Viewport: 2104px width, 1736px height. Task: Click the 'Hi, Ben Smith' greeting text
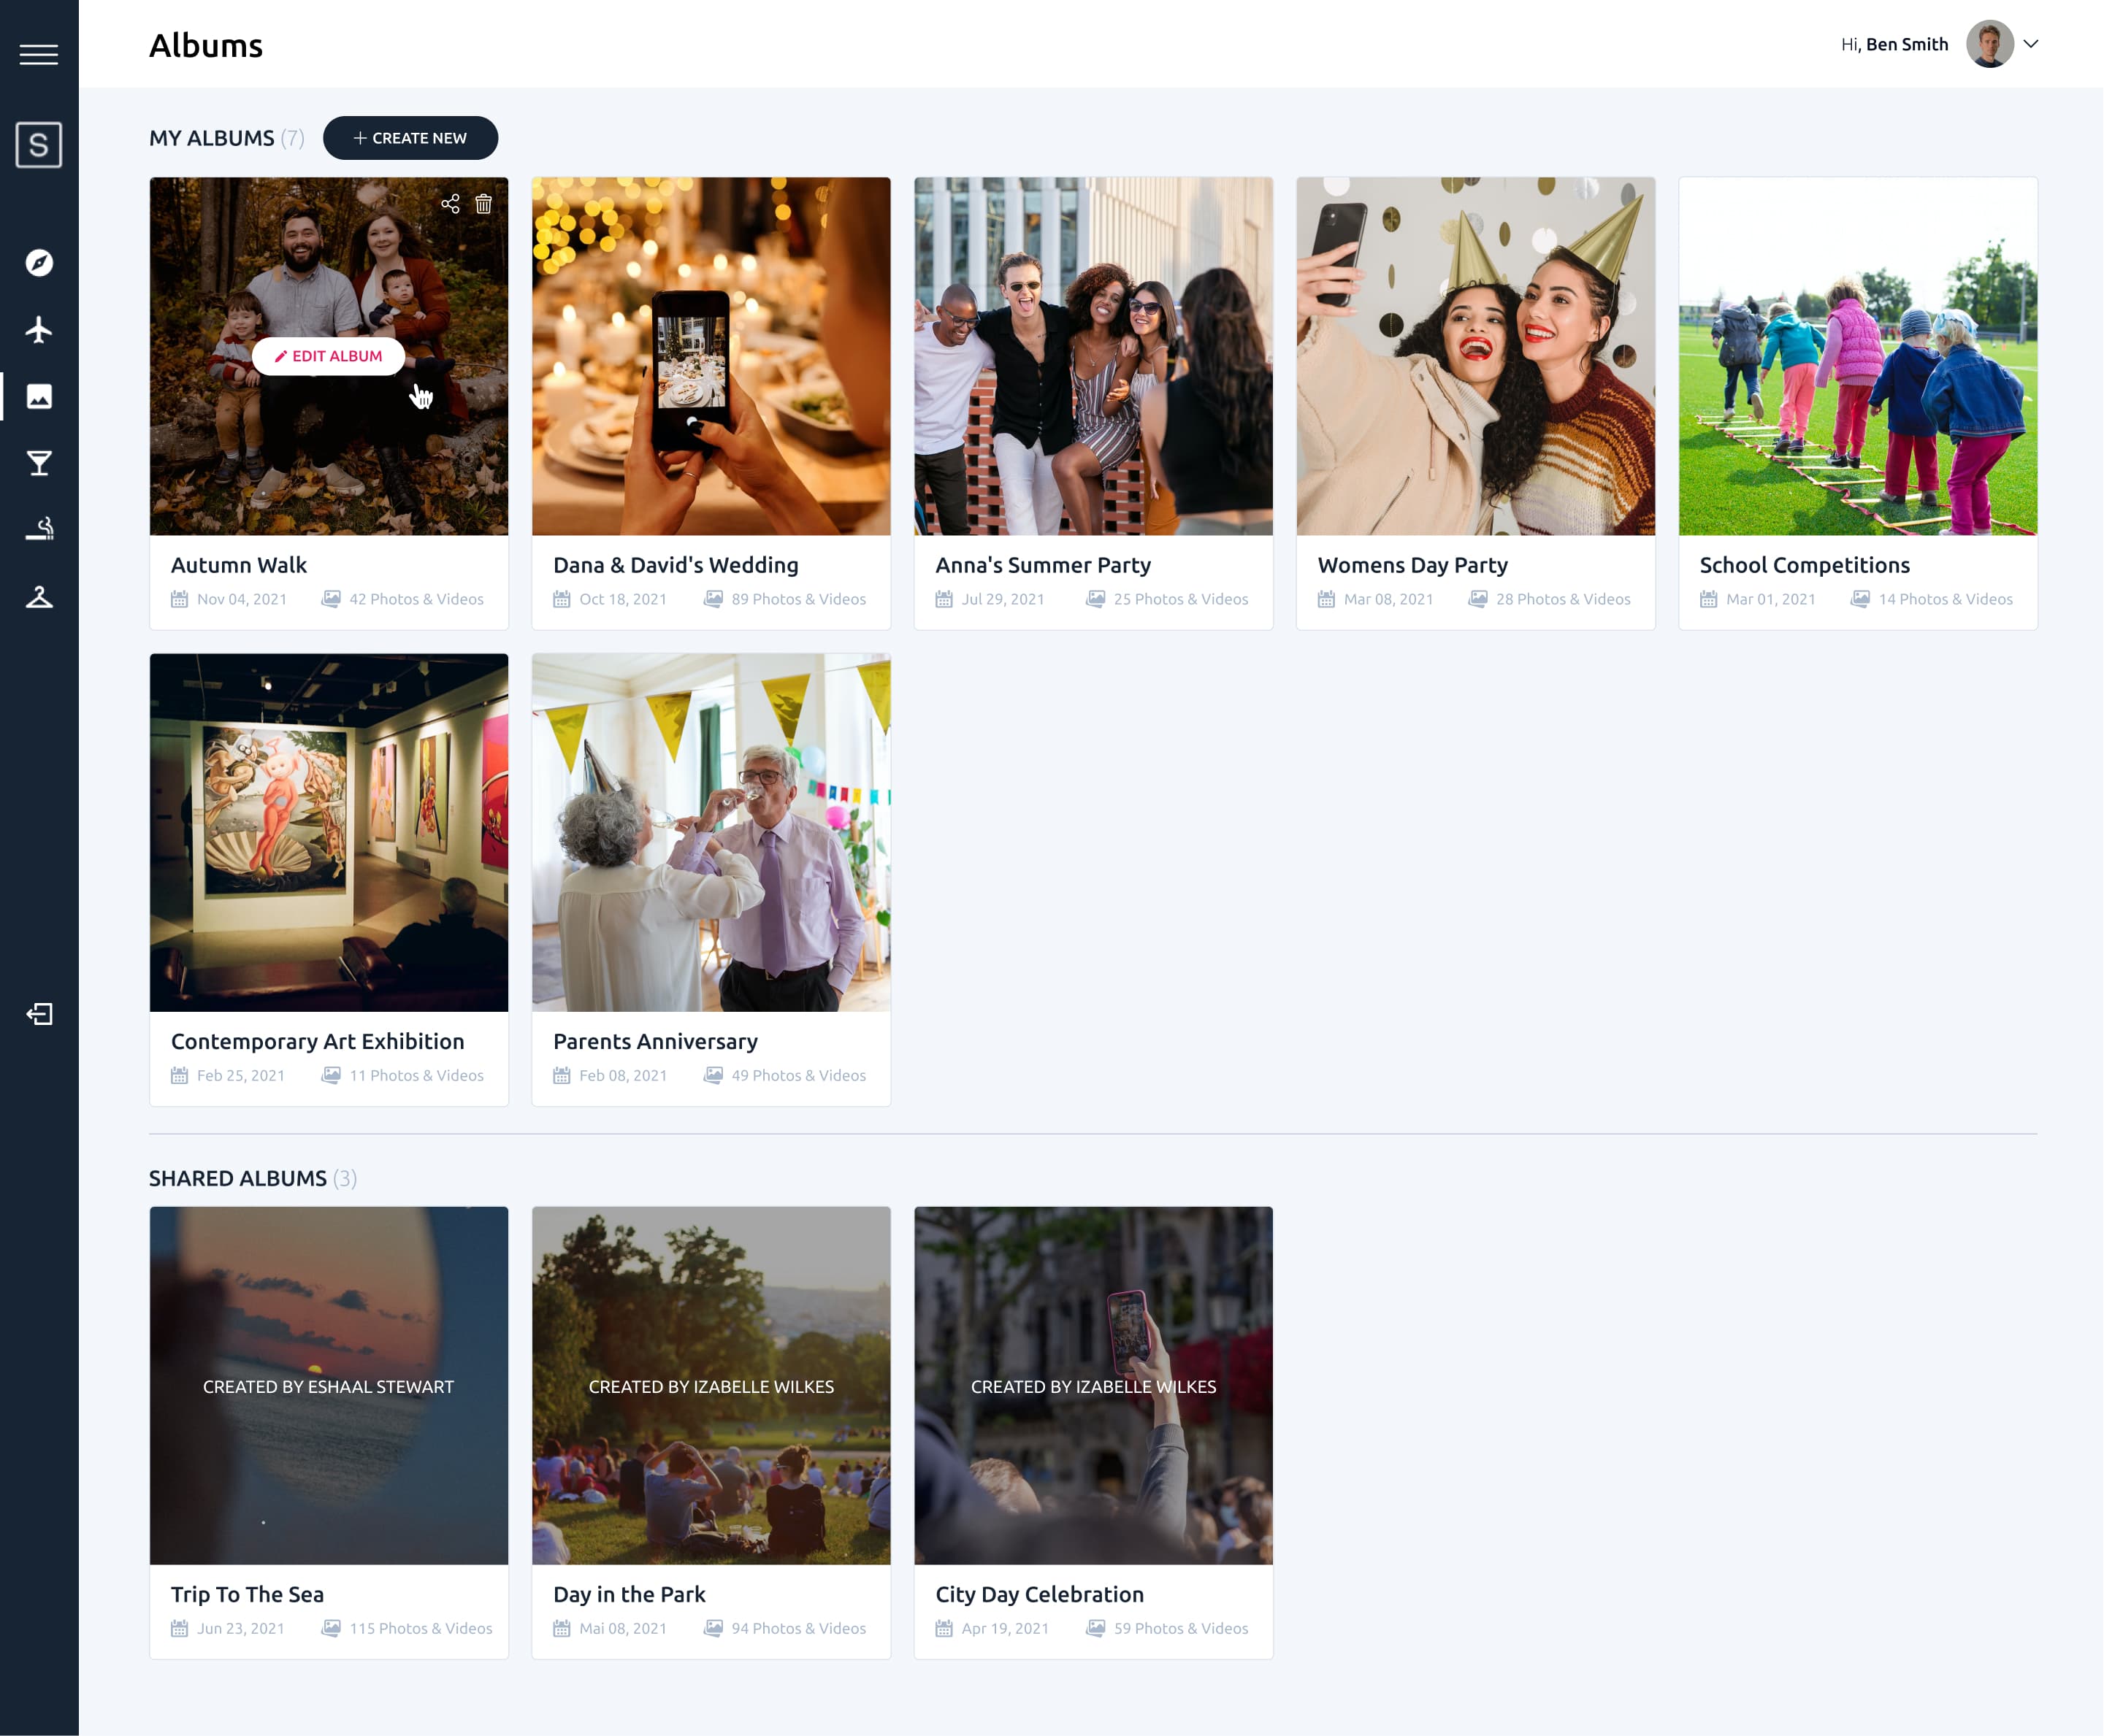coord(1894,44)
